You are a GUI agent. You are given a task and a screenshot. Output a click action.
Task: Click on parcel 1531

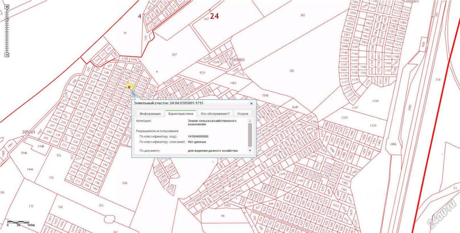pos(202,73)
